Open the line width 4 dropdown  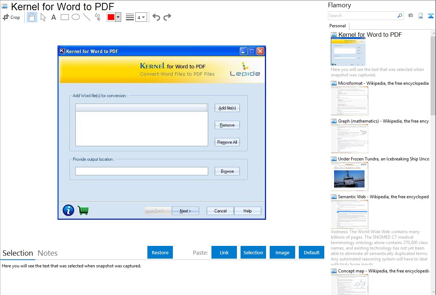coord(141,17)
